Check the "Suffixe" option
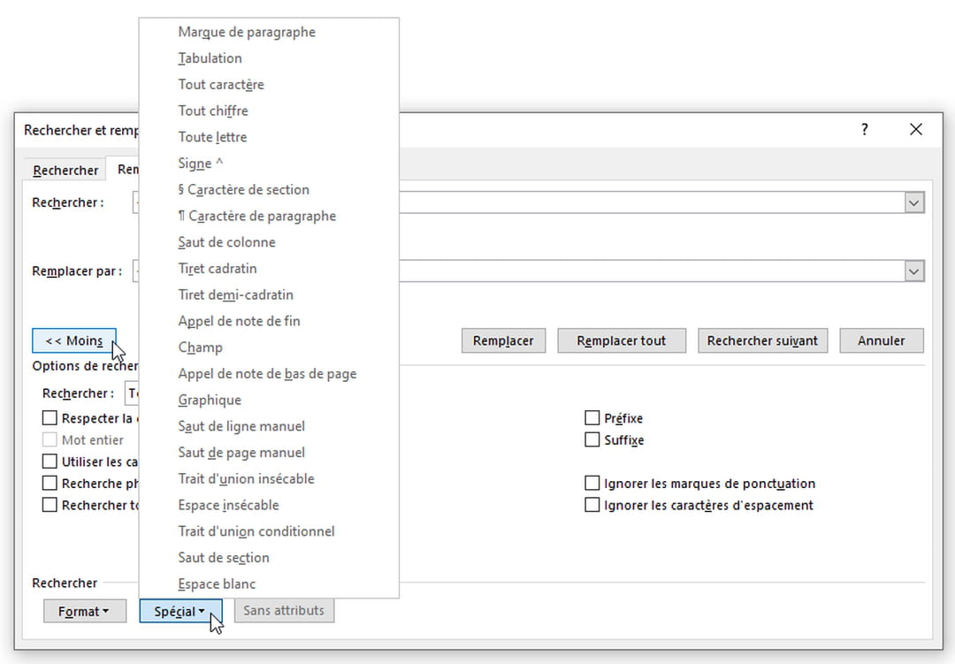The image size is (955, 664). point(592,439)
